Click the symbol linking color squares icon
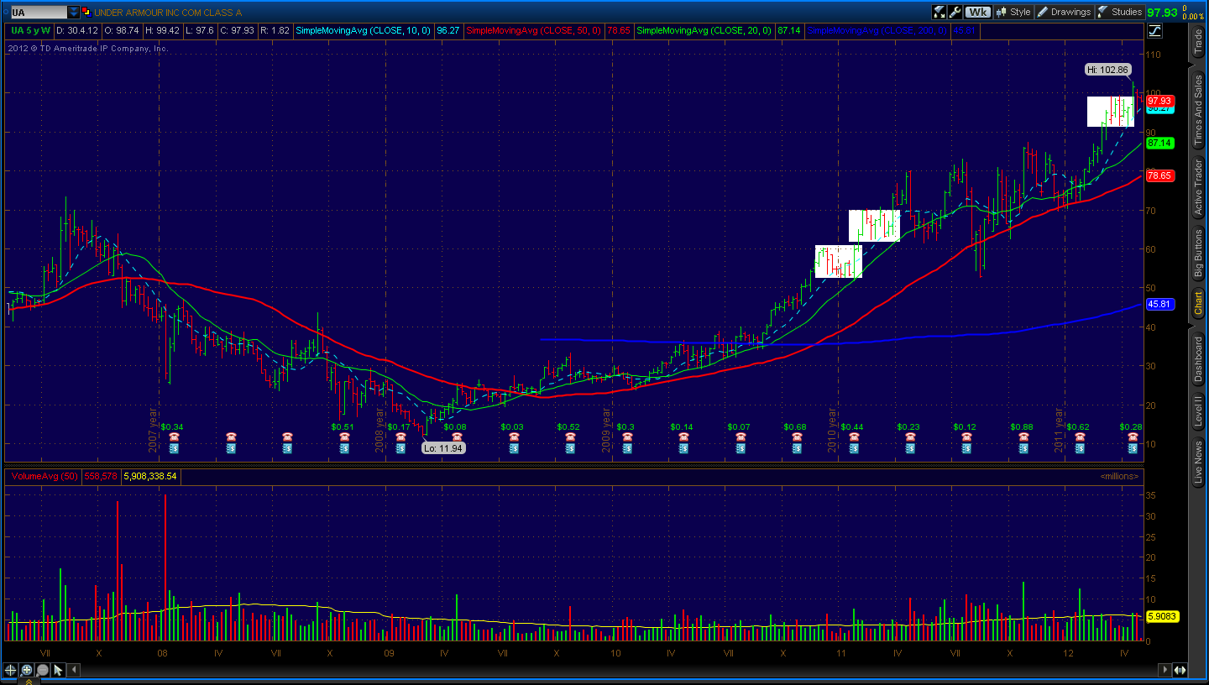The image size is (1209, 685). tap(86, 13)
